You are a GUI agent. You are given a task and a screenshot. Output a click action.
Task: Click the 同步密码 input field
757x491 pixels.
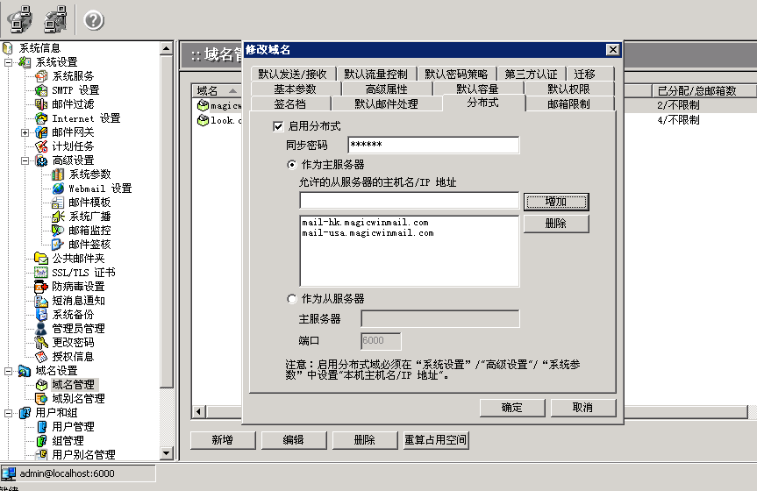(433, 145)
